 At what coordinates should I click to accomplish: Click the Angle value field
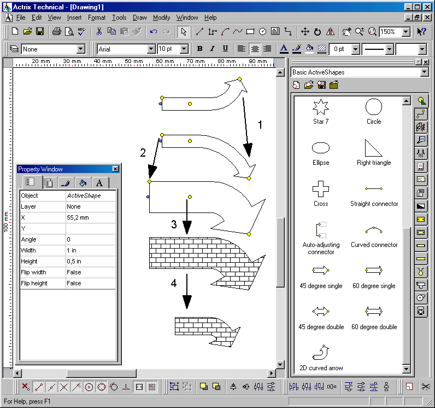coord(90,239)
